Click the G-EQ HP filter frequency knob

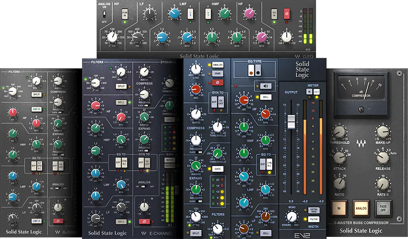tap(112, 38)
